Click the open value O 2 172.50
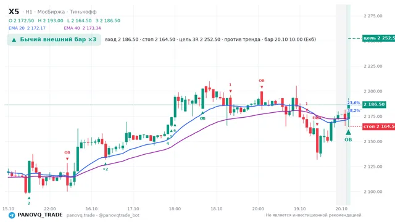Viewport: 395px width, 222px height. pyautogui.click(x=22, y=20)
